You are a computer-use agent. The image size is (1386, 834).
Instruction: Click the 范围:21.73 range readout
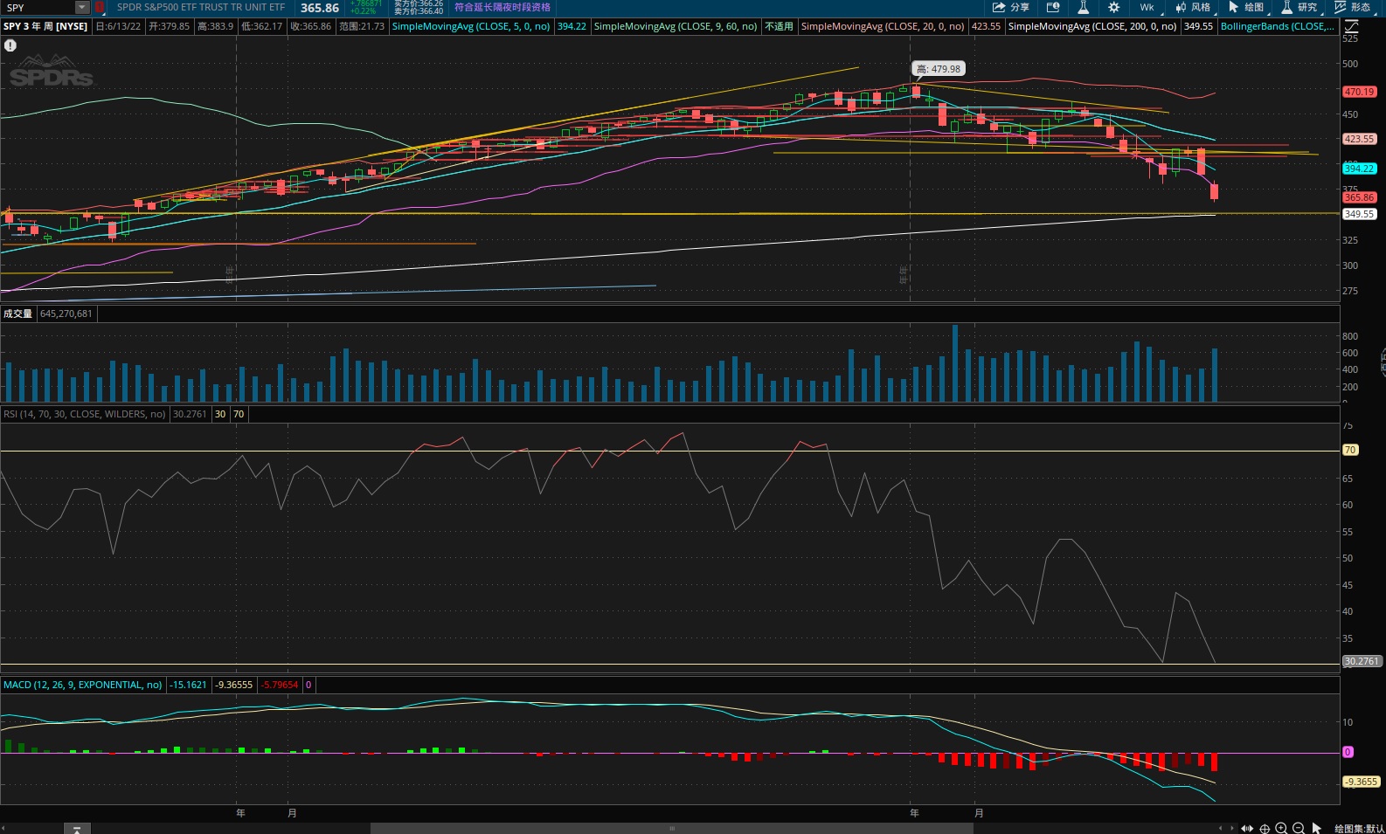[x=362, y=26]
